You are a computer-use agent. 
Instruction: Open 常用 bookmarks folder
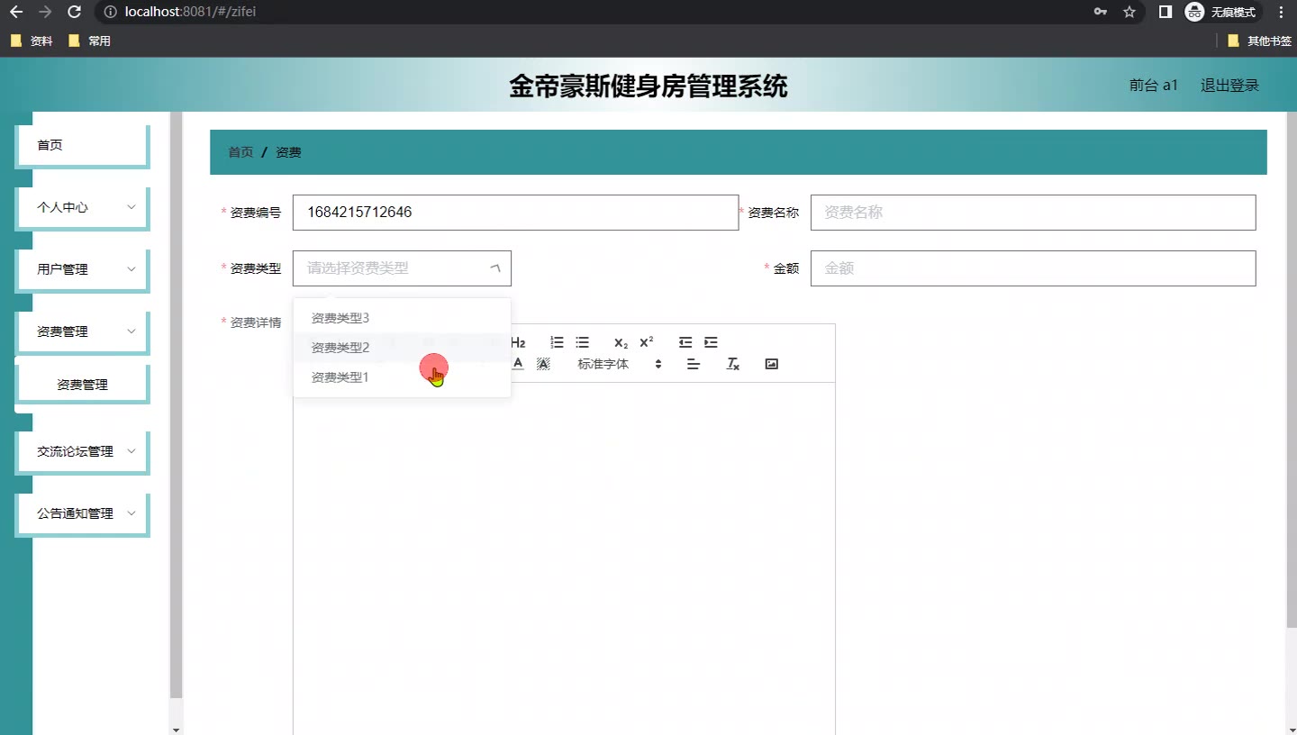click(x=90, y=41)
